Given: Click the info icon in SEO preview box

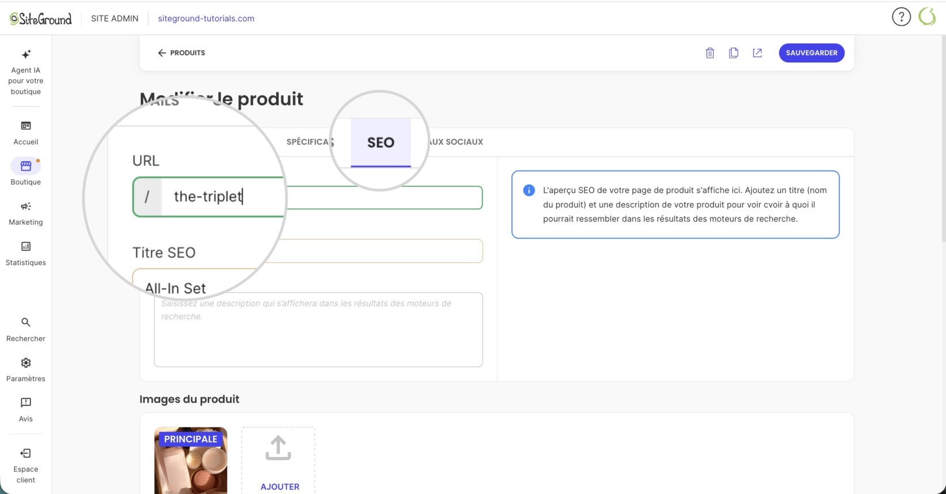Looking at the screenshot, I should point(529,190).
